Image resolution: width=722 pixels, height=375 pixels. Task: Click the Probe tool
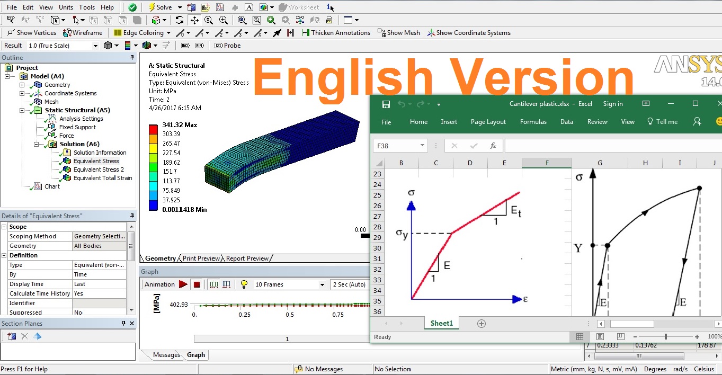[x=227, y=46]
